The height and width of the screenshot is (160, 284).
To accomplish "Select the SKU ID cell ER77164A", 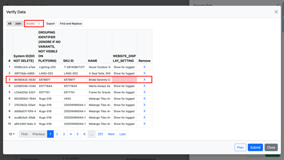I will tap(75, 86).
